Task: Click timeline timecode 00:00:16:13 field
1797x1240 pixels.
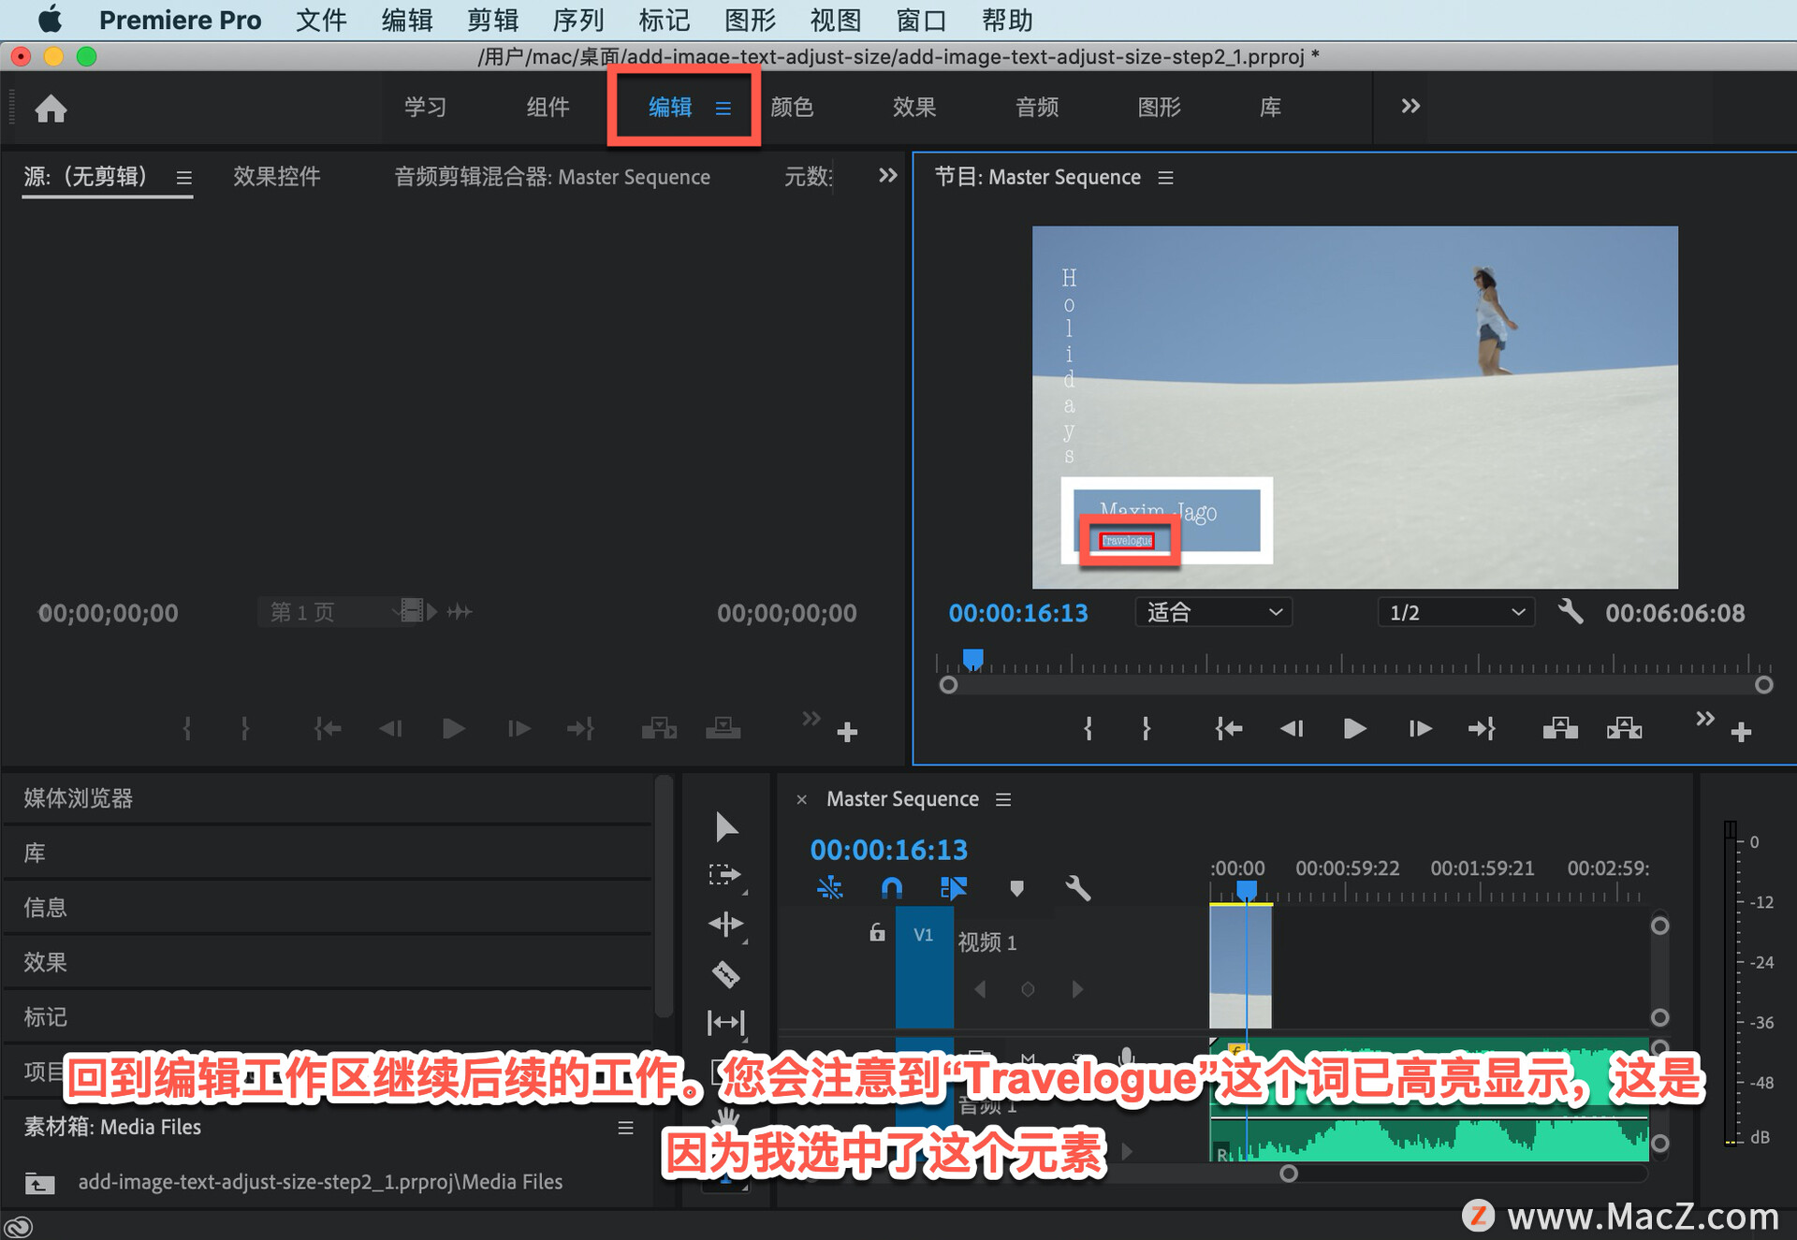Action: [x=888, y=850]
